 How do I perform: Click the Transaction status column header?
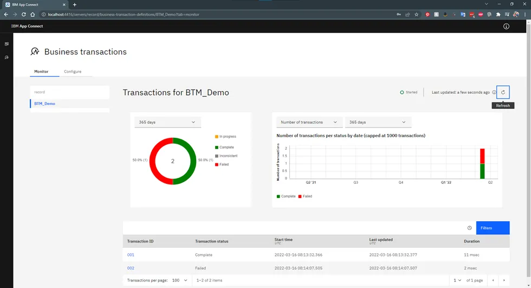[x=212, y=241]
